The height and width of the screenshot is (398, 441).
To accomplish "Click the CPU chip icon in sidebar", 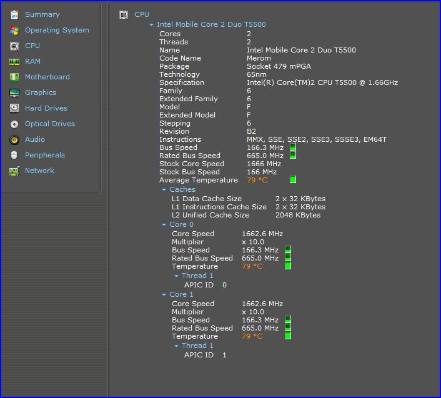I will (x=14, y=46).
